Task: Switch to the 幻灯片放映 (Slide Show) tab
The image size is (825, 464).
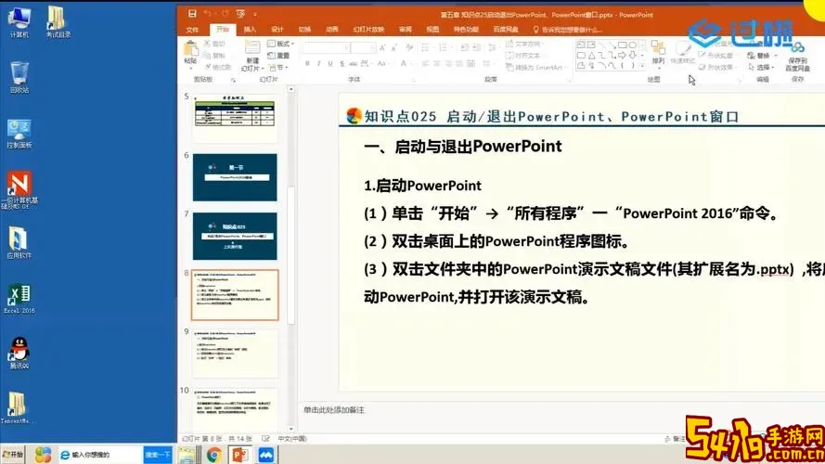Action: pos(368,30)
